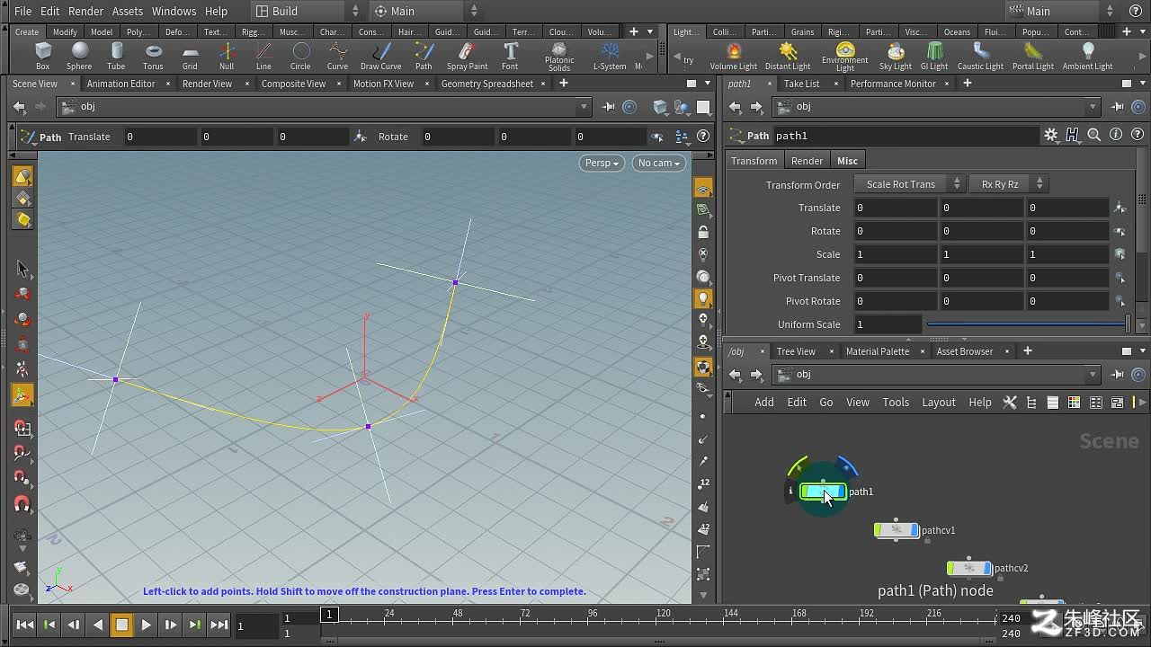Select the pathcv1 node
The image size is (1151, 647).
[897, 530]
